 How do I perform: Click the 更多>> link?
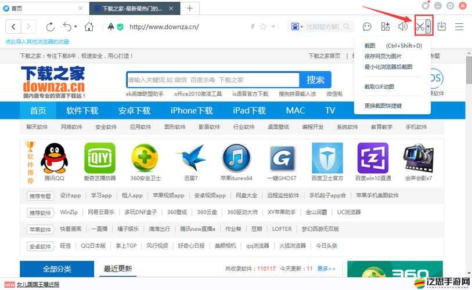point(326,269)
